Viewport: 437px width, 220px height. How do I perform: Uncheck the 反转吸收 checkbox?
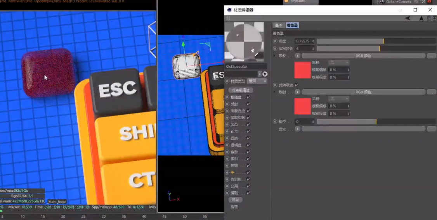click(x=297, y=85)
